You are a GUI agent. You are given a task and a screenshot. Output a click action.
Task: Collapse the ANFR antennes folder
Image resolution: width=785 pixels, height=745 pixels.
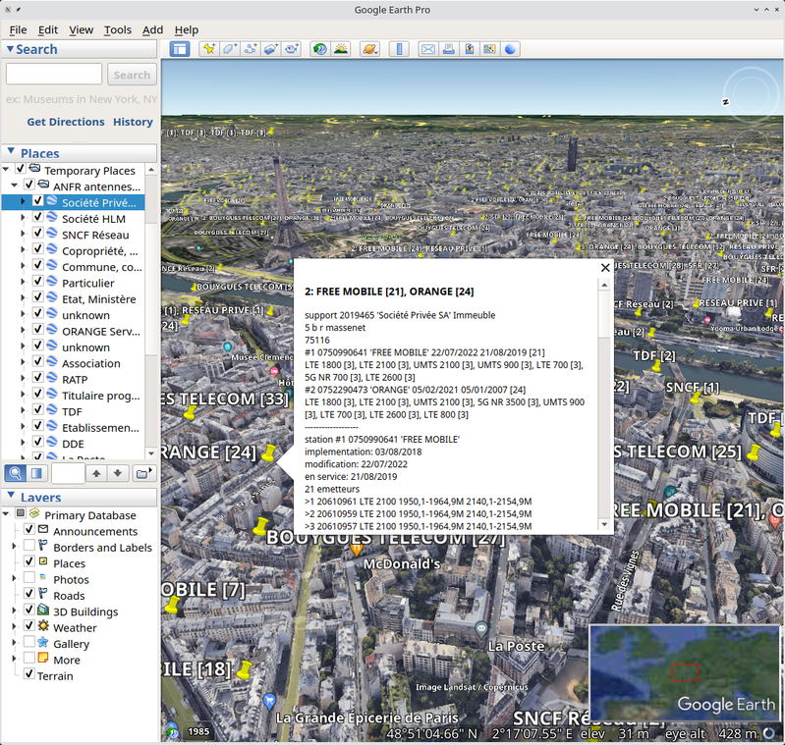click(x=14, y=185)
